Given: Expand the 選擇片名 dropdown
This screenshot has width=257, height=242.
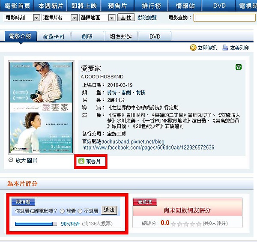Looking at the screenshot, I should 60,18.
